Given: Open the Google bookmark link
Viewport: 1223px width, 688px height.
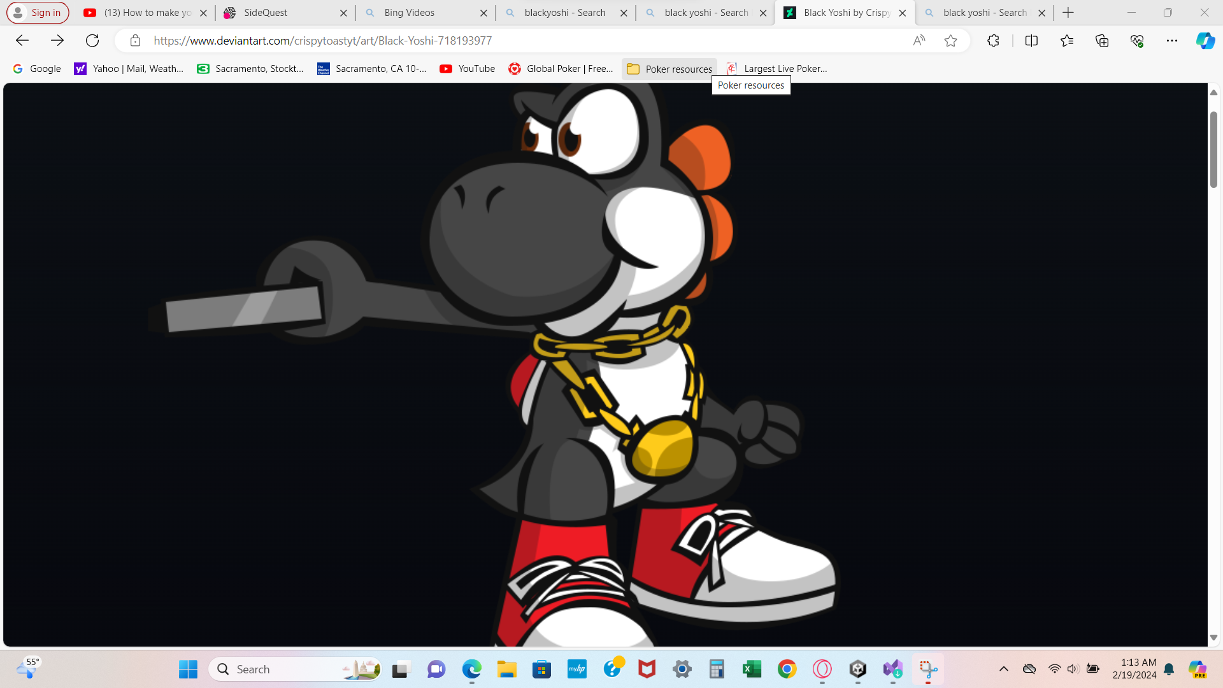Looking at the screenshot, I should (37, 68).
